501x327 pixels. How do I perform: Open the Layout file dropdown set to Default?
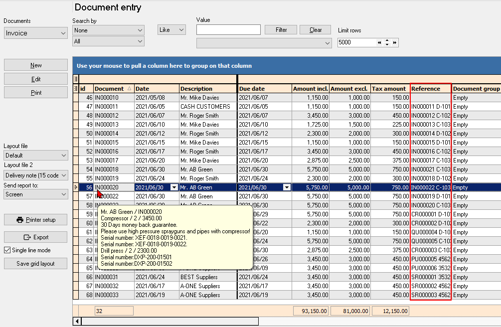point(36,156)
